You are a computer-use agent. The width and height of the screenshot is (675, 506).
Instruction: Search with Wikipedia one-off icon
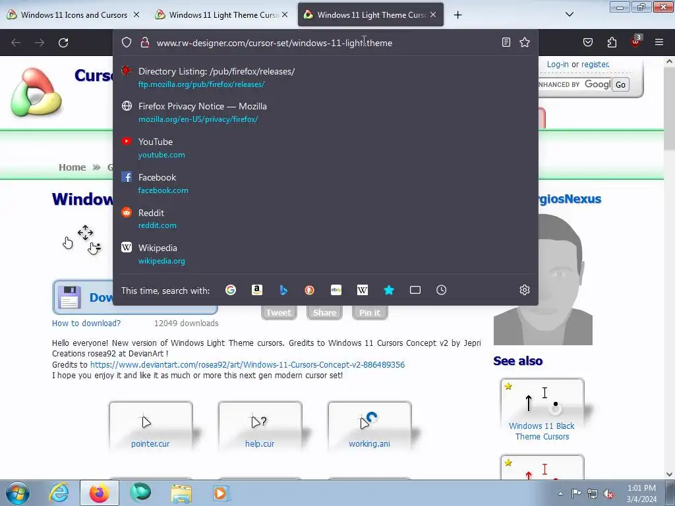363,290
